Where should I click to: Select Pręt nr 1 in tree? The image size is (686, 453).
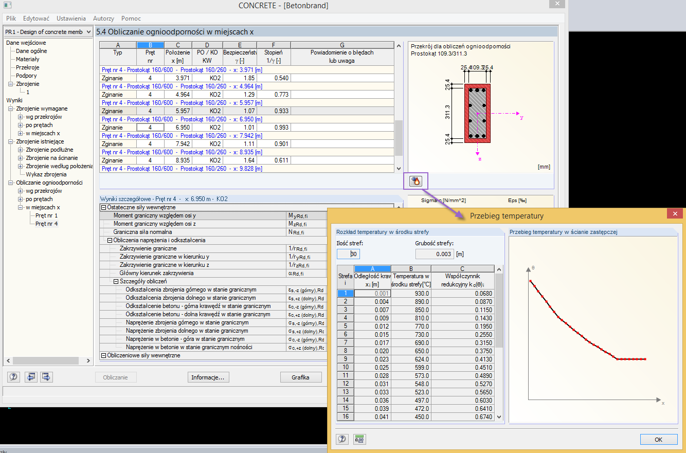point(46,215)
